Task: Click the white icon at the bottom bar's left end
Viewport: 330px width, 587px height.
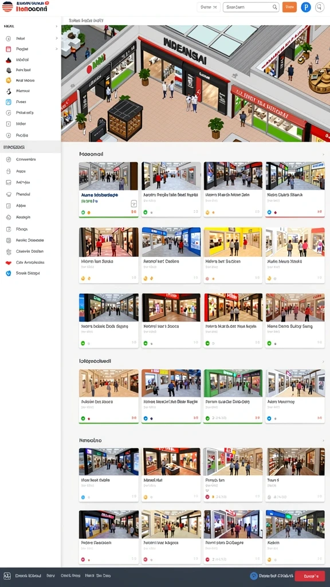Action: pyautogui.click(x=7, y=576)
